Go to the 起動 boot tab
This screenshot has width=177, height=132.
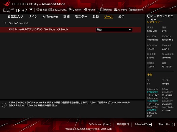(x=96, y=16)
